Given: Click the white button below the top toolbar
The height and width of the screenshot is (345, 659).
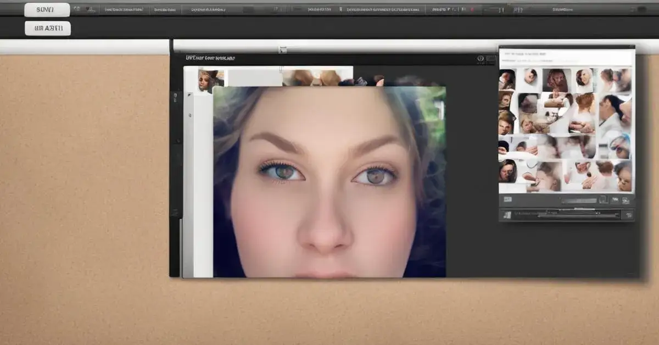Looking at the screenshot, I should click(x=48, y=29).
